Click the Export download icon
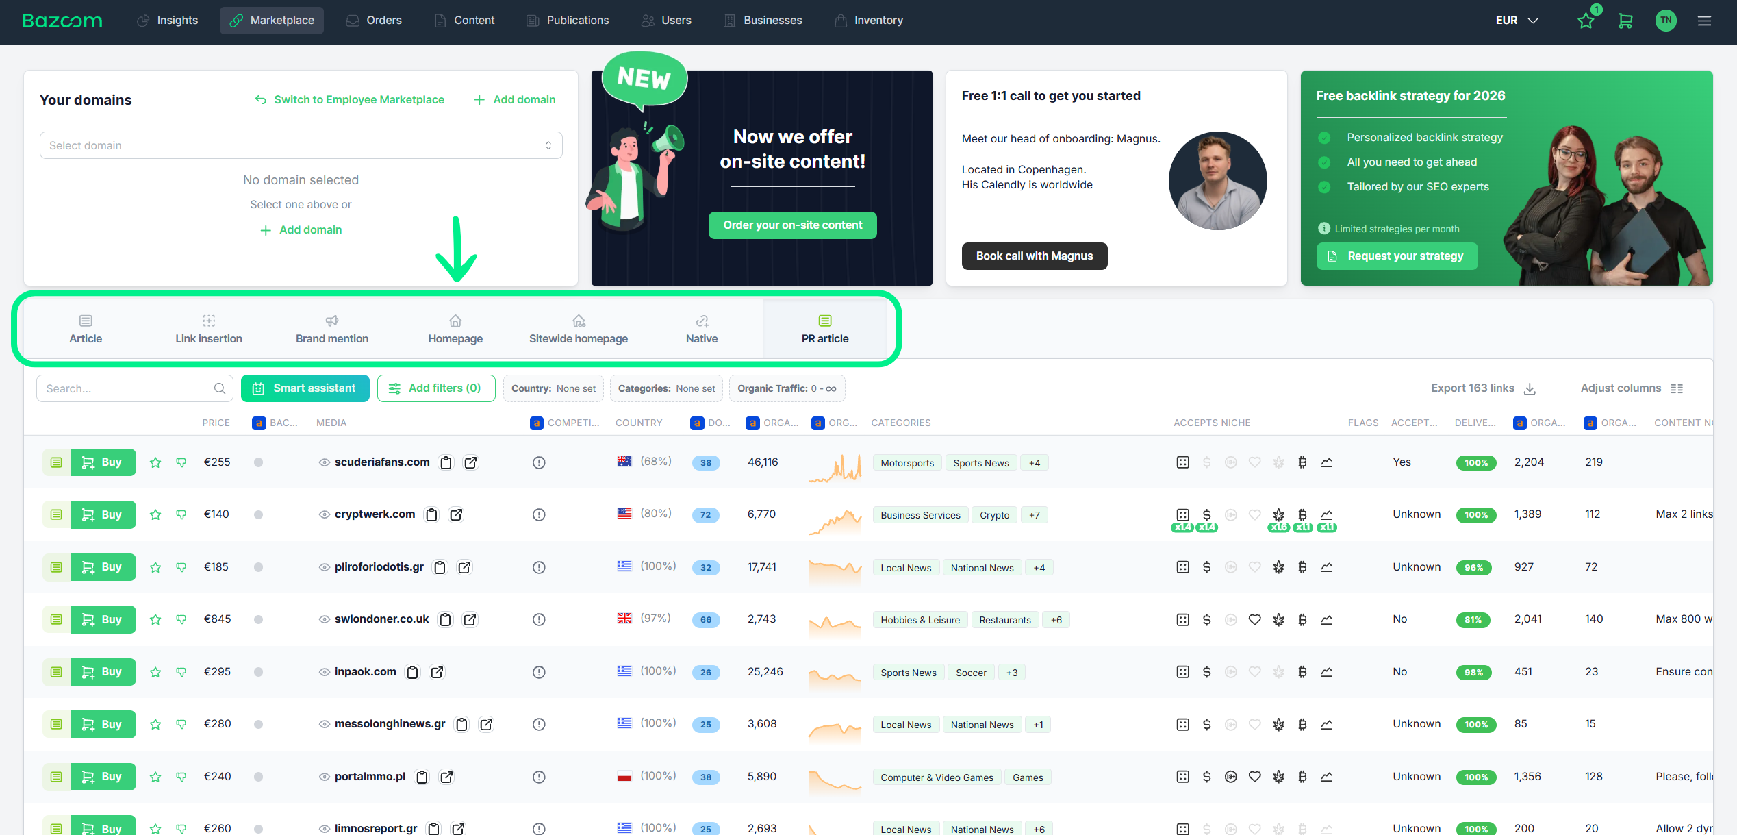Viewport: 1737px width, 835px height. click(1530, 388)
